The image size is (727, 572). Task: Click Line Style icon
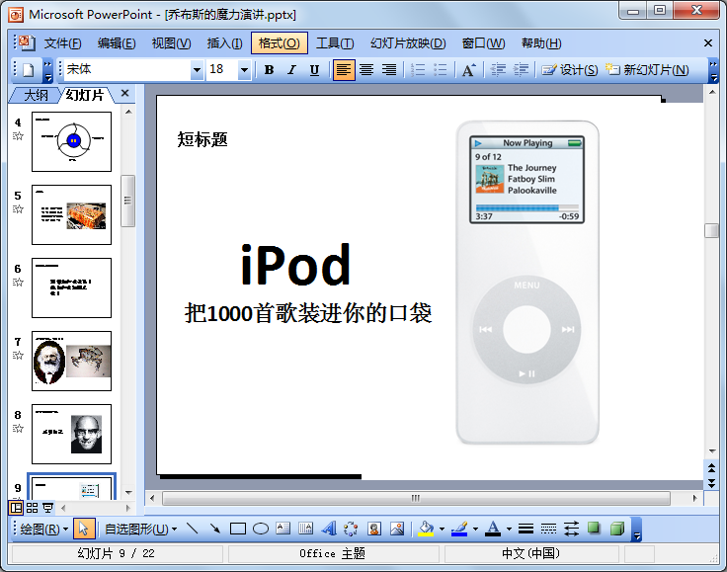[525, 529]
